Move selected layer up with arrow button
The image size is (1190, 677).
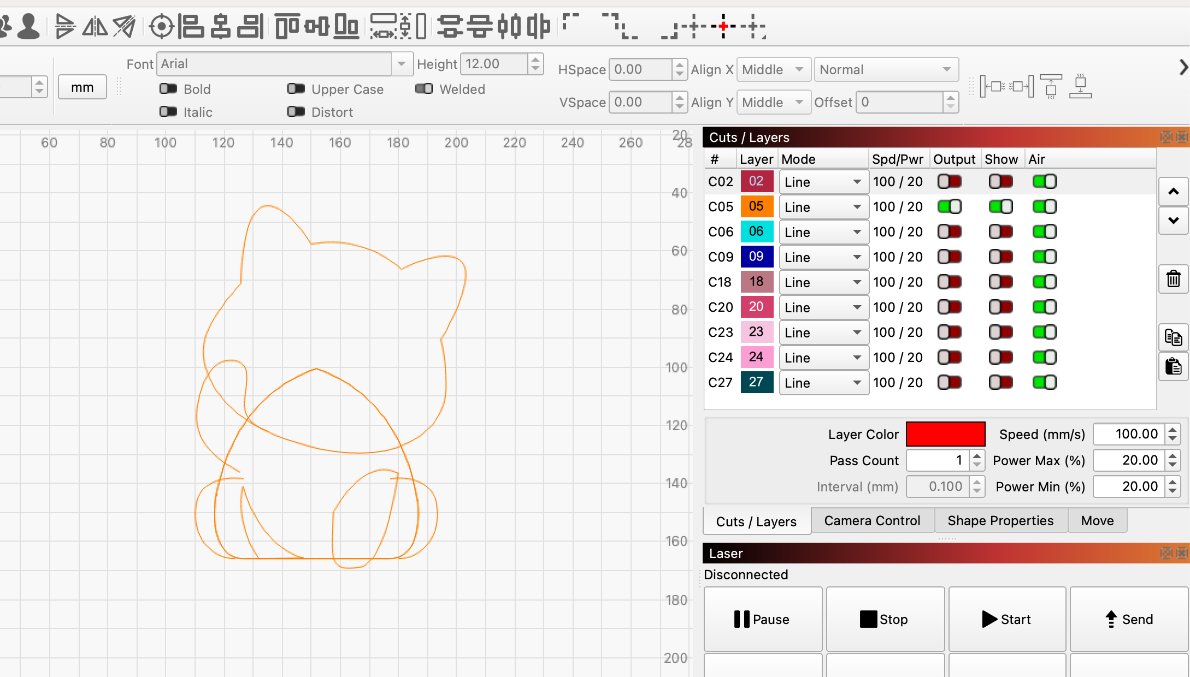point(1173,192)
